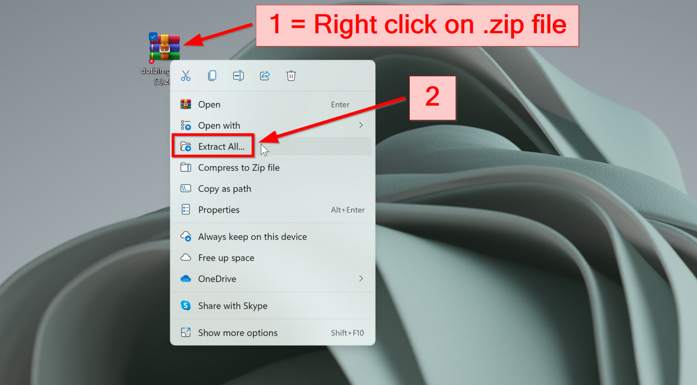Choose Extract All... from the menu

click(x=221, y=146)
